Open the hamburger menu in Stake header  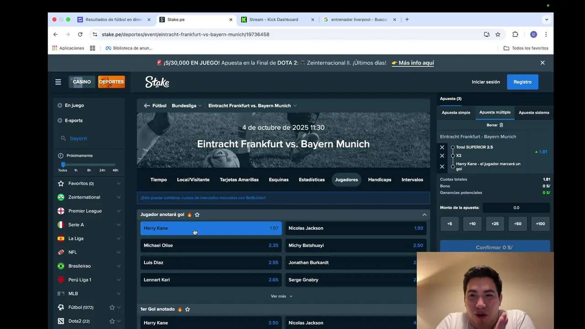pyautogui.click(x=58, y=82)
